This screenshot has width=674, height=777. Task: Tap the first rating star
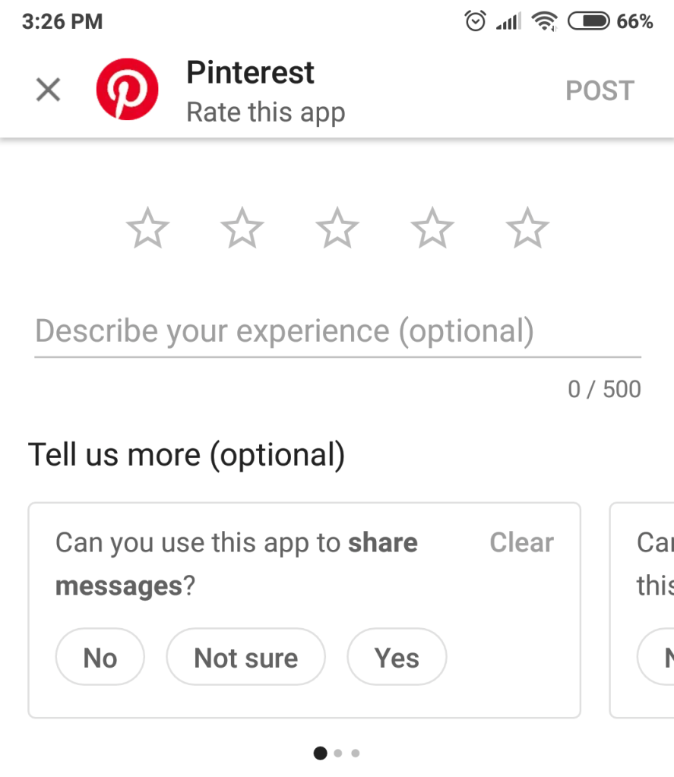[x=147, y=229]
